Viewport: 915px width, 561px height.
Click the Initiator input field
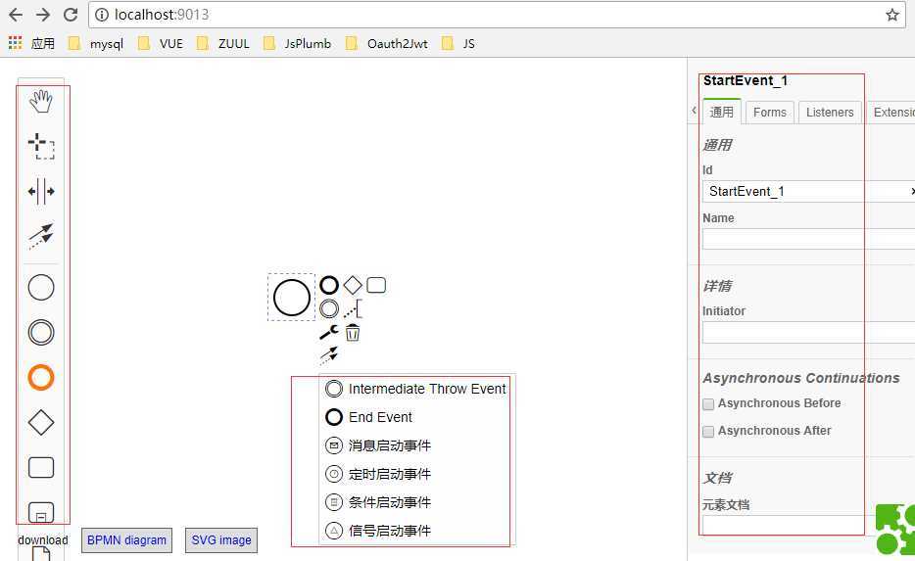coord(808,333)
